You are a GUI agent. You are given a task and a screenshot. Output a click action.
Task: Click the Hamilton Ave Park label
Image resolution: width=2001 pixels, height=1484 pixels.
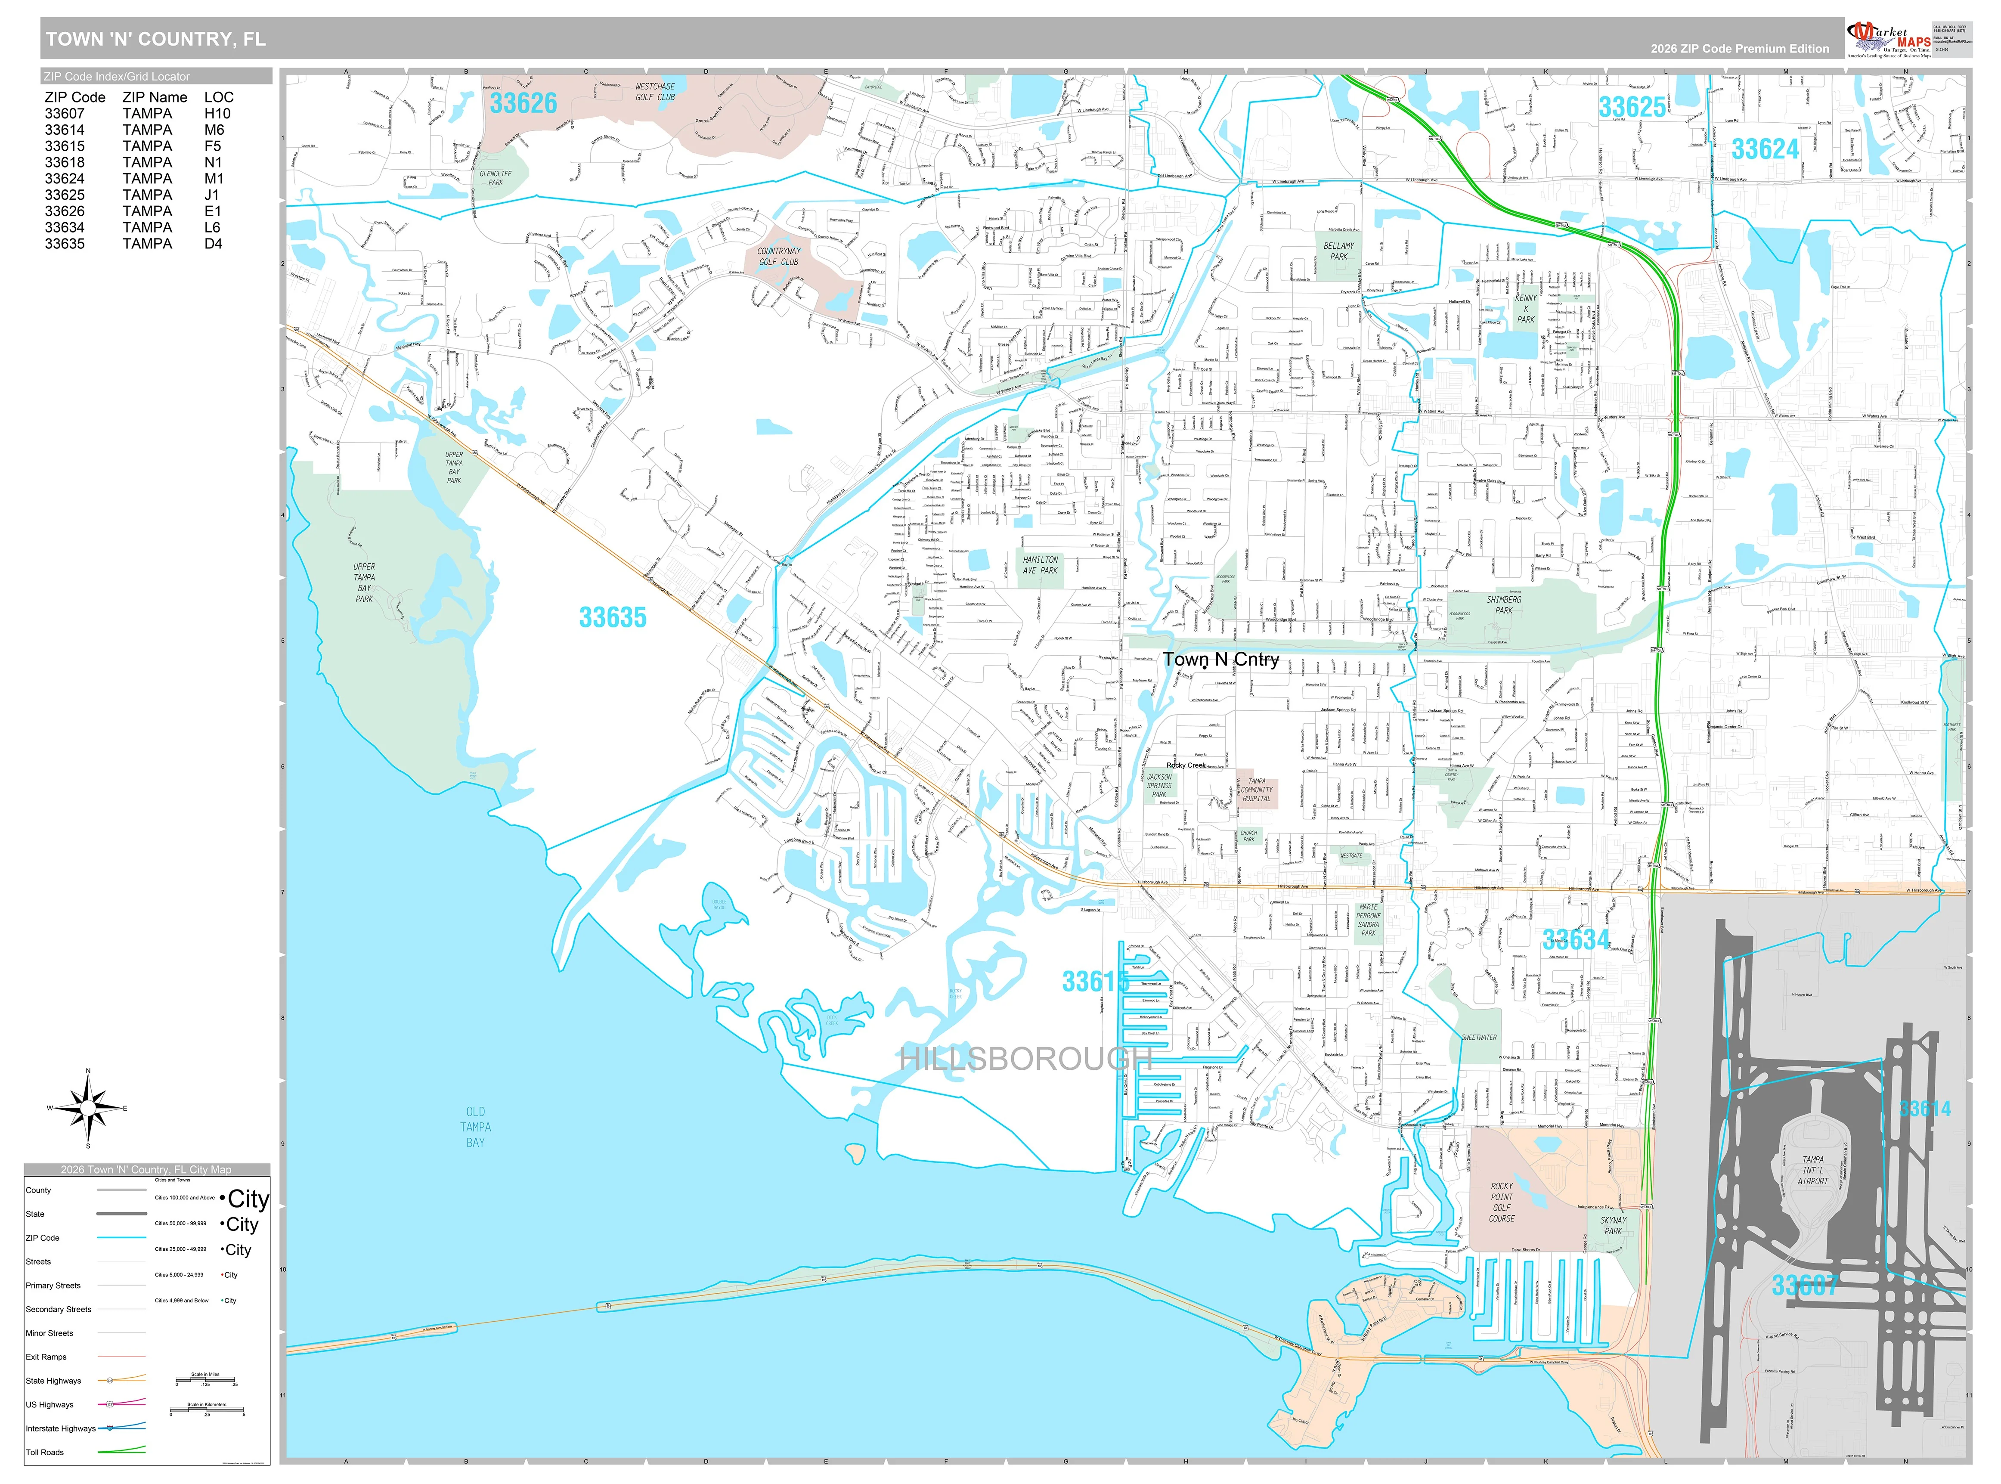pos(1040,565)
